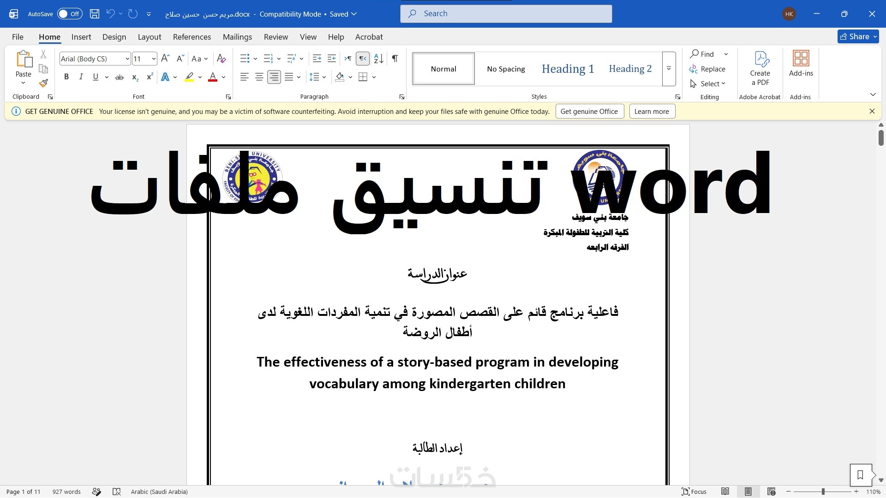Open the font size dropdown

pyautogui.click(x=154, y=59)
